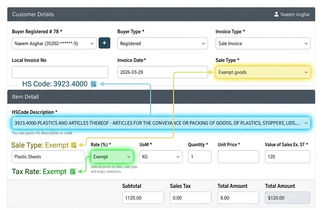The image size is (322, 210).
Task: Click the user icon beside Naeem Asghar
Action: (x=276, y=14)
